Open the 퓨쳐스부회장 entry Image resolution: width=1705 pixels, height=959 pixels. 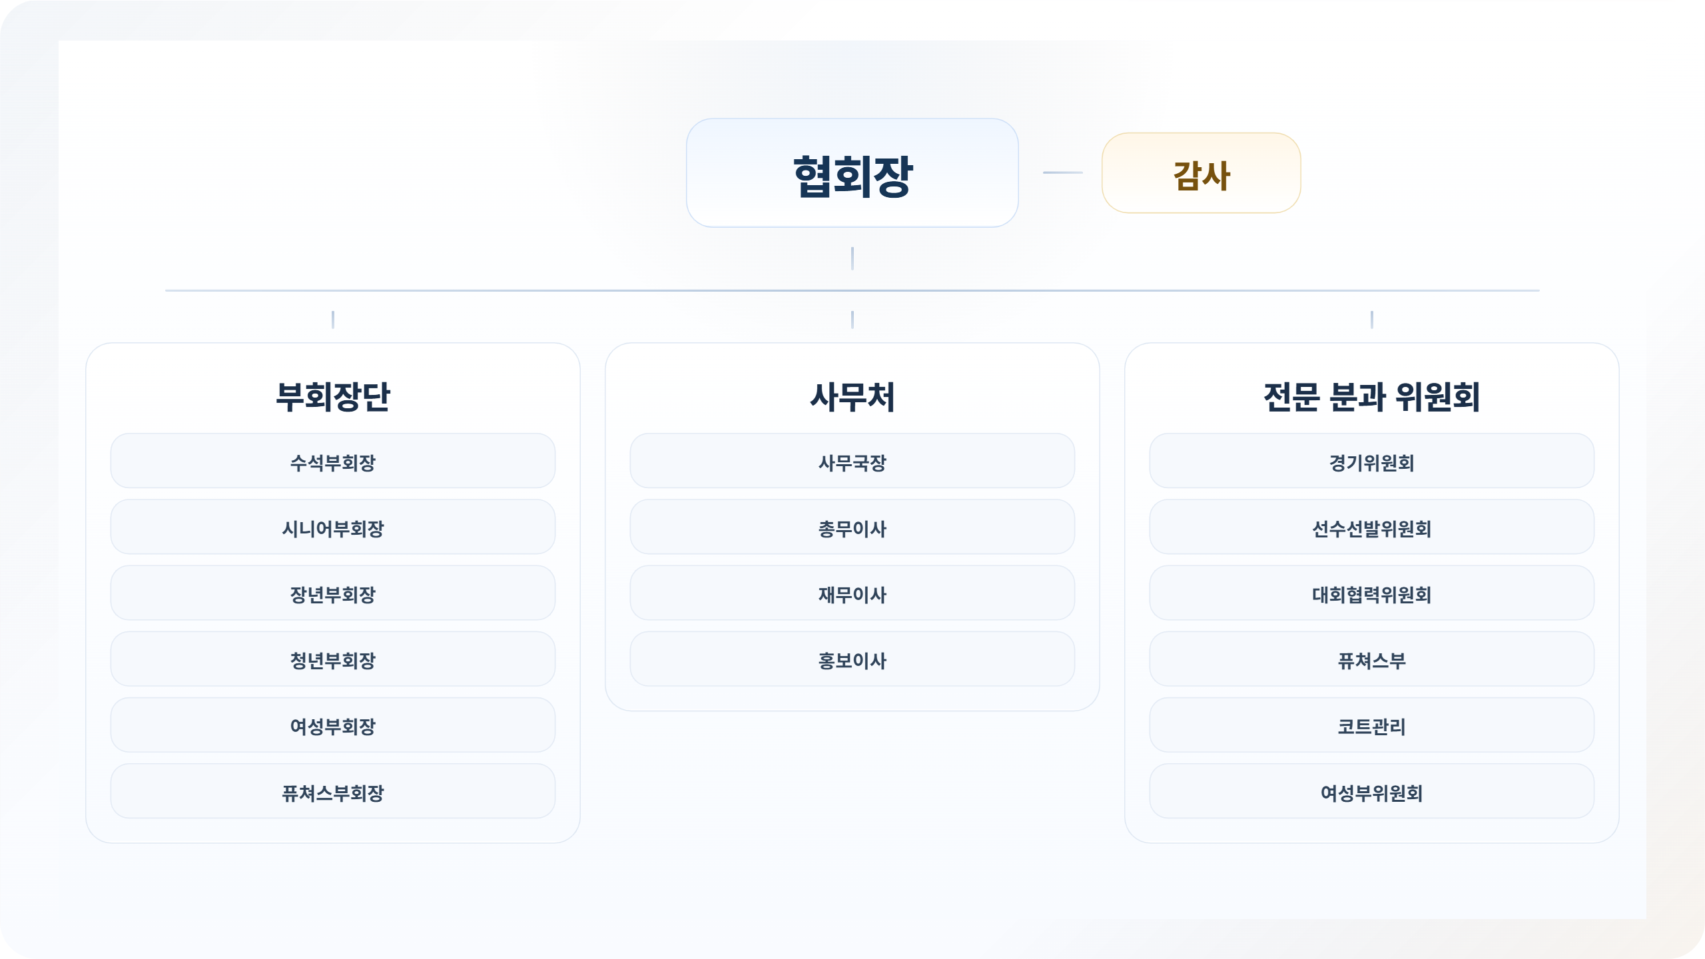(332, 792)
